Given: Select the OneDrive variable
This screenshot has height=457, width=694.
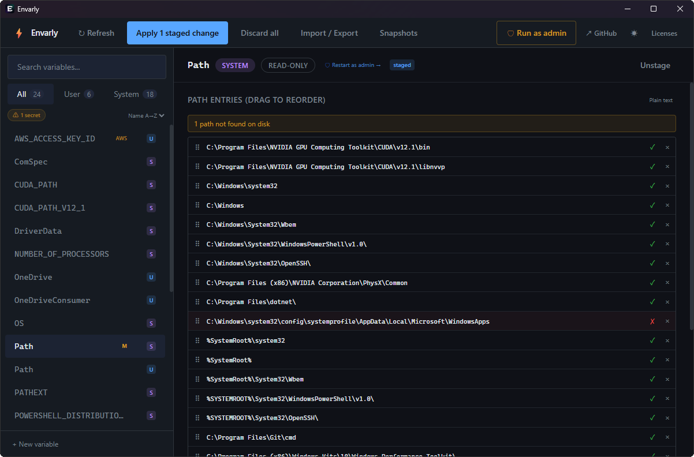Looking at the screenshot, I should pos(85,277).
